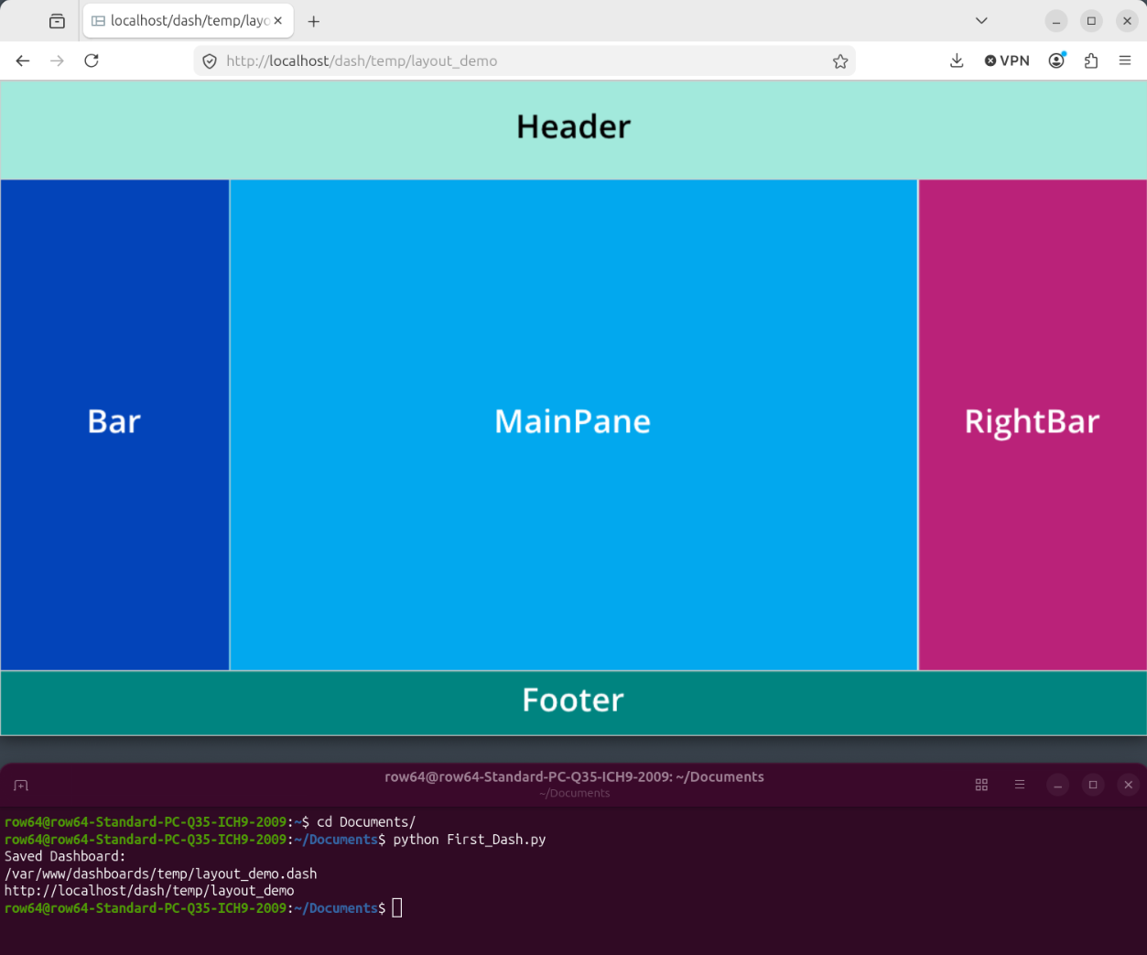The image size is (1147, 955).
Task: Open the browser downloads panel
Action: pos(957,60)
